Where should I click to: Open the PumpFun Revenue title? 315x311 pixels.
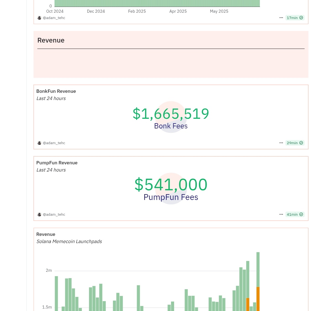tap(57, 163)
